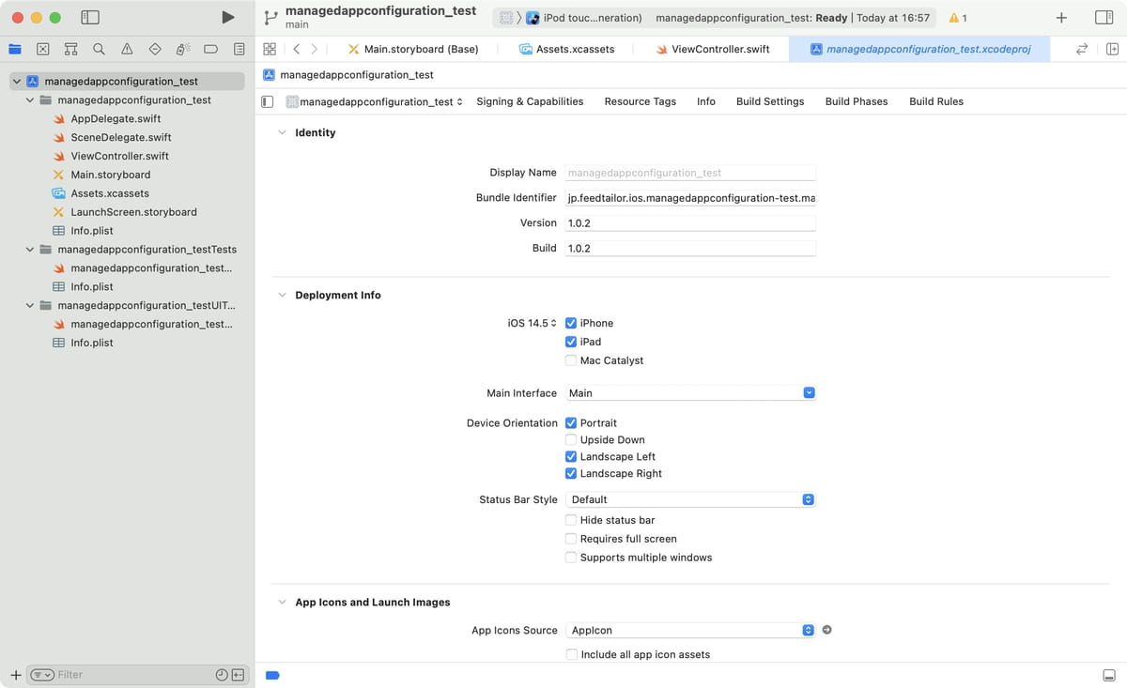Viewport: 1127px width, 688px height.
Task: Open the Build Settings tab
Action: 770,101
